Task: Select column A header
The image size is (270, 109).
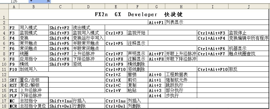Action: [x=14, y=7]
